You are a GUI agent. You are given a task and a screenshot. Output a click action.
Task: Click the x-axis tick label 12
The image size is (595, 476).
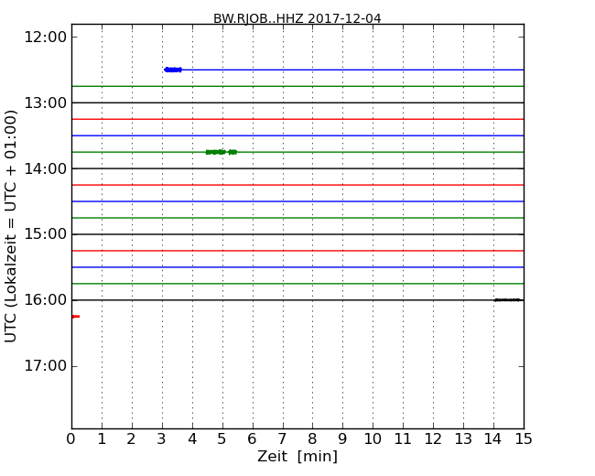click(433, 439)
